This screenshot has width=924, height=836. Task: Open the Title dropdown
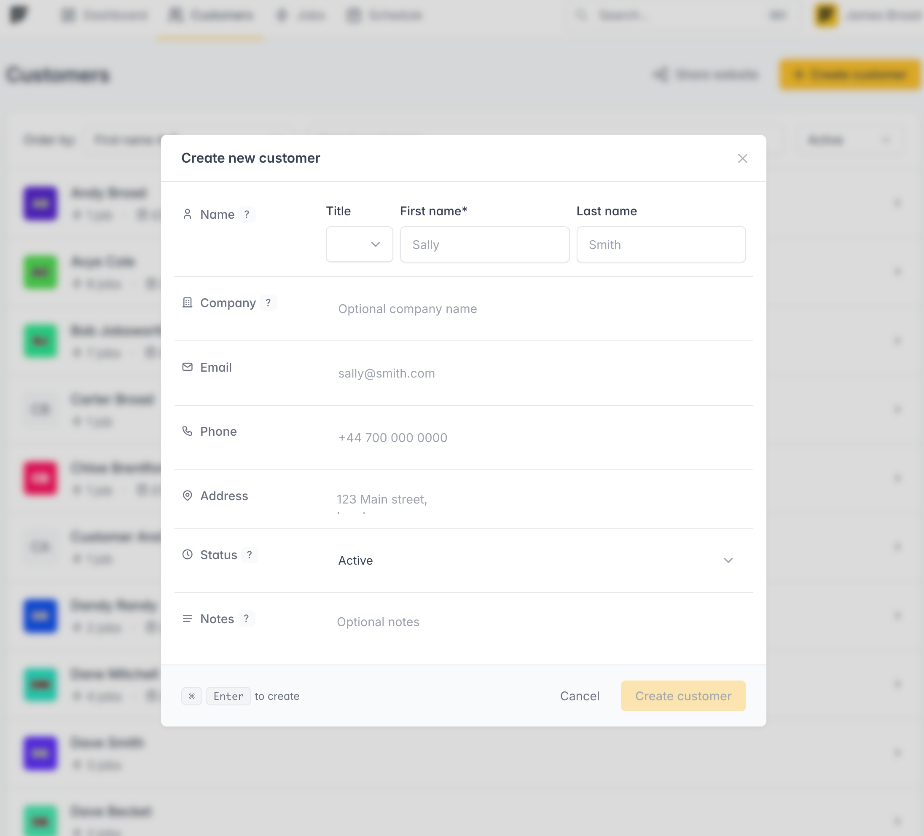pyautogui.click(x=359, y=245)
